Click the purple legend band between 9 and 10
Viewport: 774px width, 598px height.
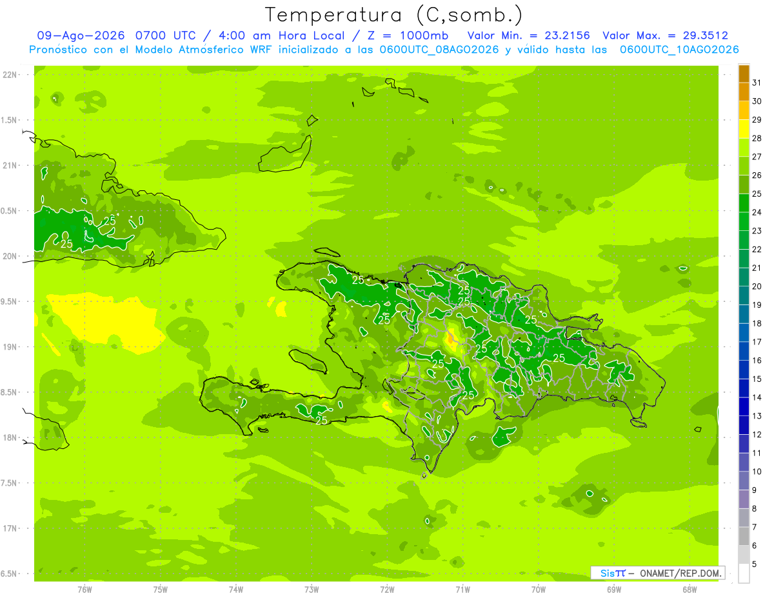(744, 481)
